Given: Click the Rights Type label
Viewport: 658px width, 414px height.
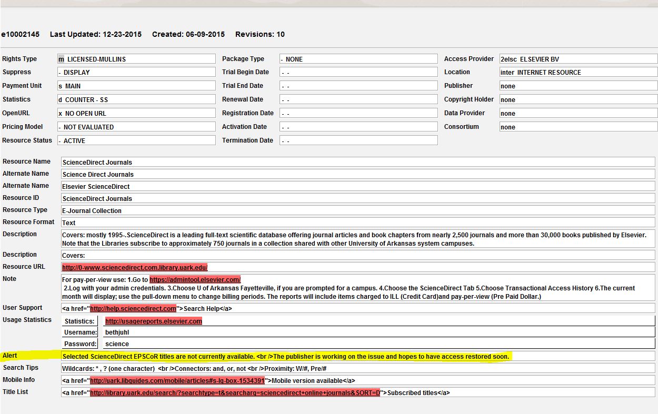Looking at the screenshot, I should (19, 59).
